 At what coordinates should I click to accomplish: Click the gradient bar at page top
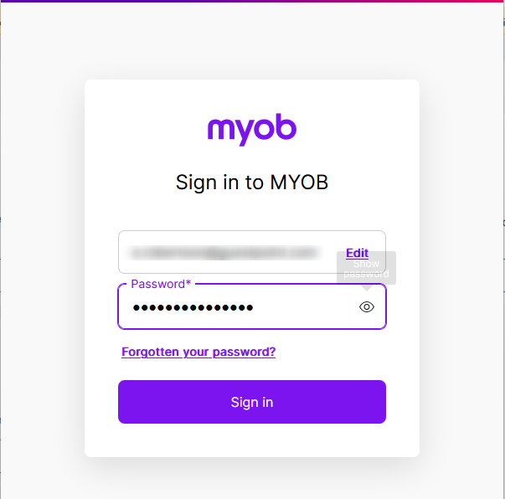click(253, 2)
